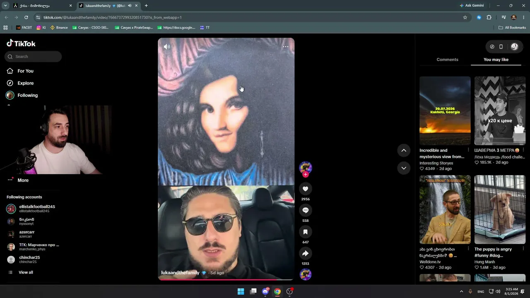530x298 pixels.
Task: Open the nyxsonyt account
Action: 20,221
